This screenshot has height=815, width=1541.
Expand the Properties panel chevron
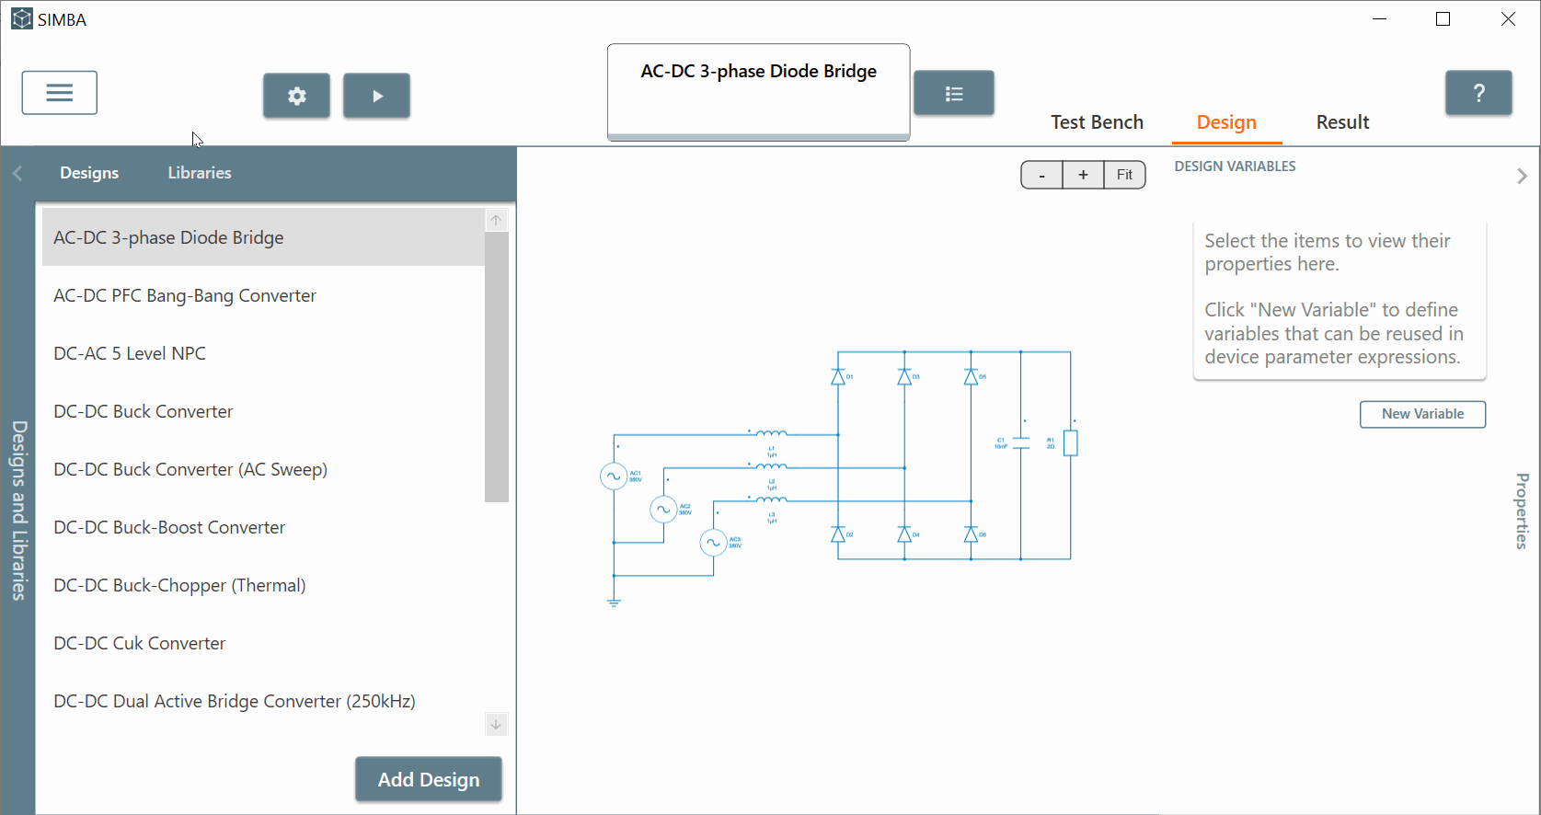click(1522, 176)
